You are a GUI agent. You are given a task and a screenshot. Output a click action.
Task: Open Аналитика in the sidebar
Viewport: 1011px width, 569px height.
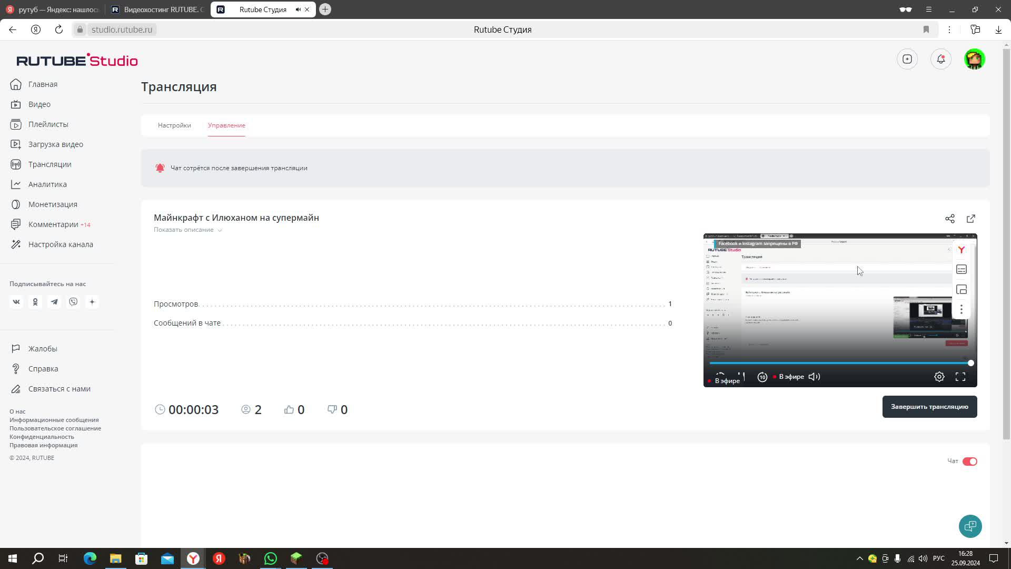click(x=47, y=184)
